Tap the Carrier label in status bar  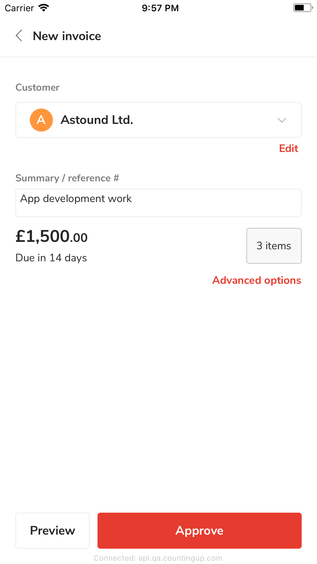19,8
